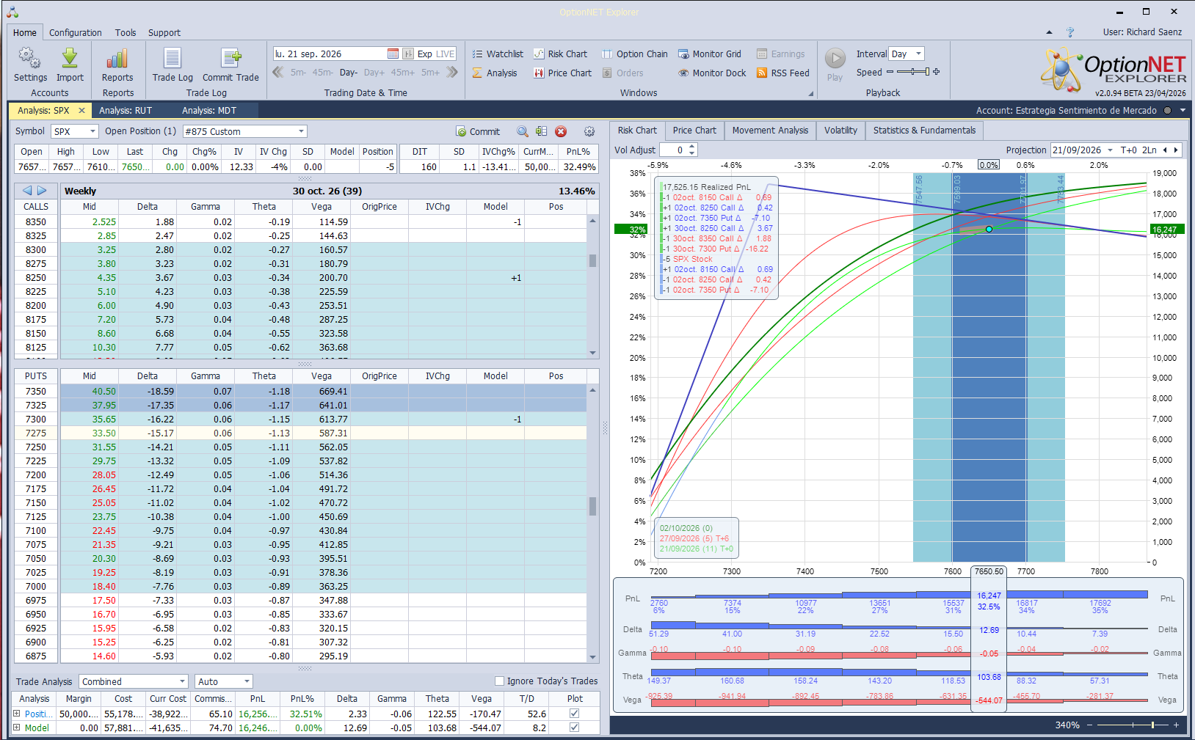Screen dimensions: 1195x740
Task: Go to previous expiration with left arrow
Action: (27, 191)
